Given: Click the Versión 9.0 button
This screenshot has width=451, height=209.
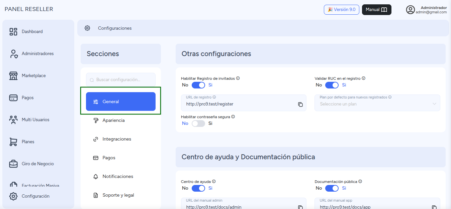Looking at the screenshot, I should click(342, 10).
